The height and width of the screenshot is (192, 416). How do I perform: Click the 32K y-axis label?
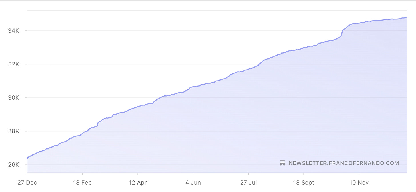(13, 64)
